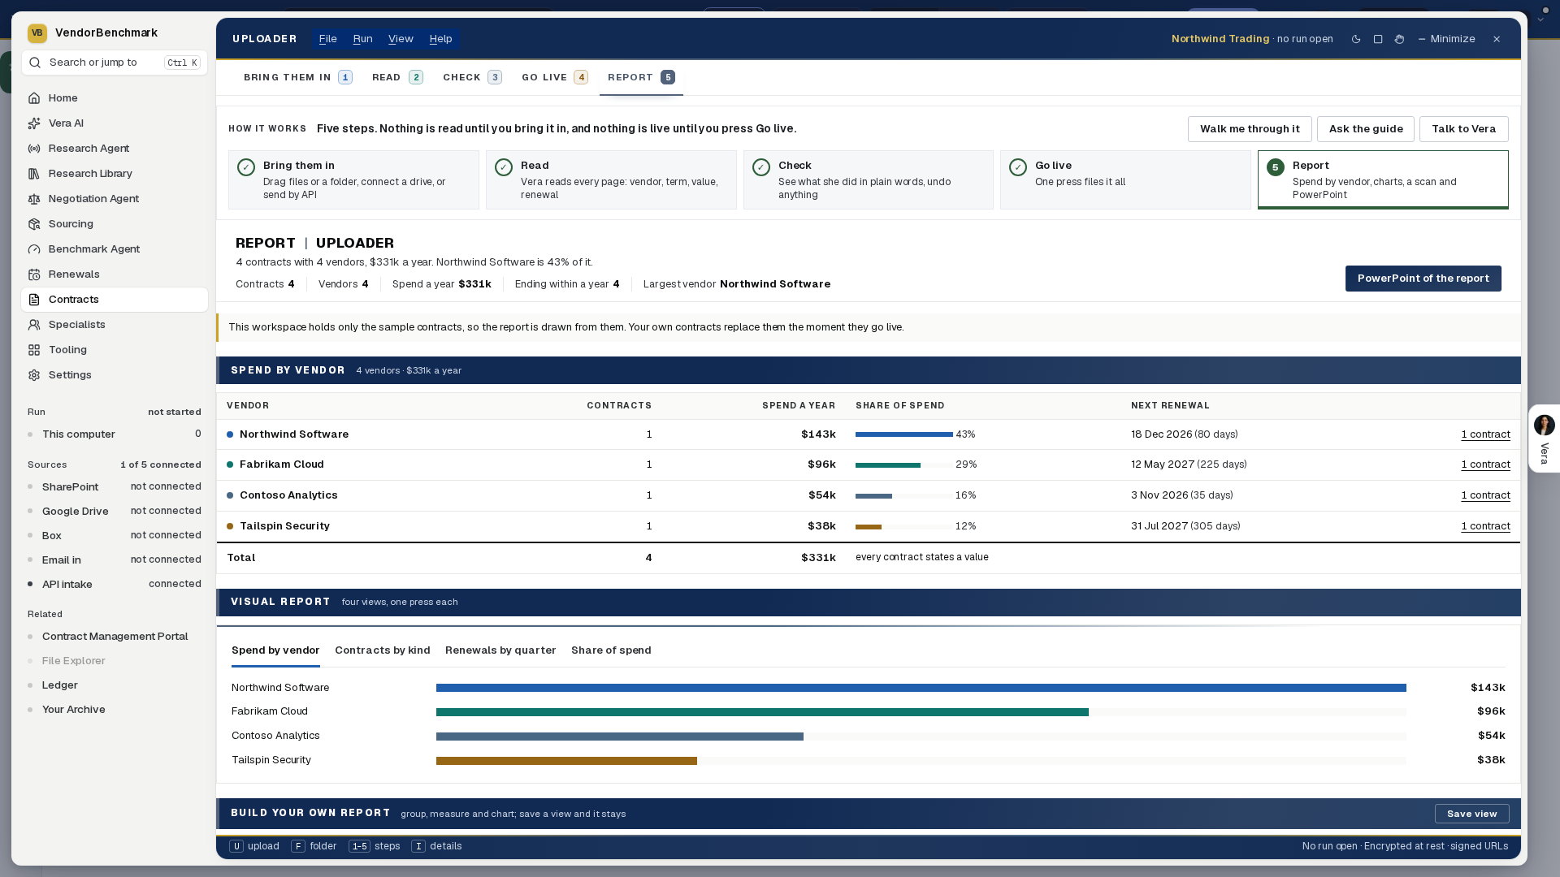This screenshot has height=877, width=1560.
Task: Click PowerPoint of the report button
Action: (1423, 279)
